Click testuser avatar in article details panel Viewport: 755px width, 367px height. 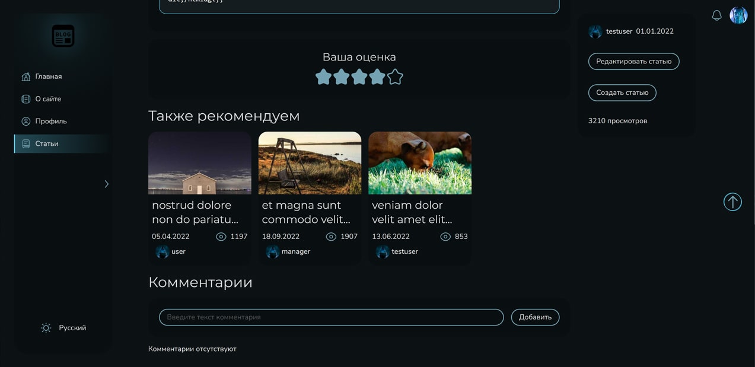pos(595,31)
